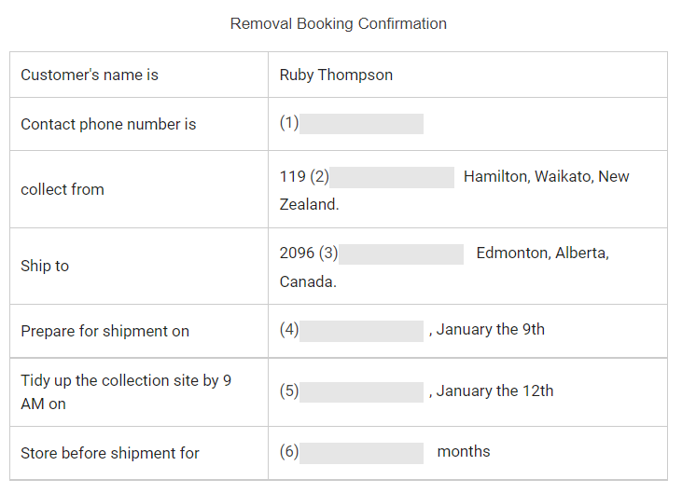Image resolution: width=682 pixels, height=493 pixels.
Task: Select blank field (4) before January the 9th
Action: pos(361,330)
